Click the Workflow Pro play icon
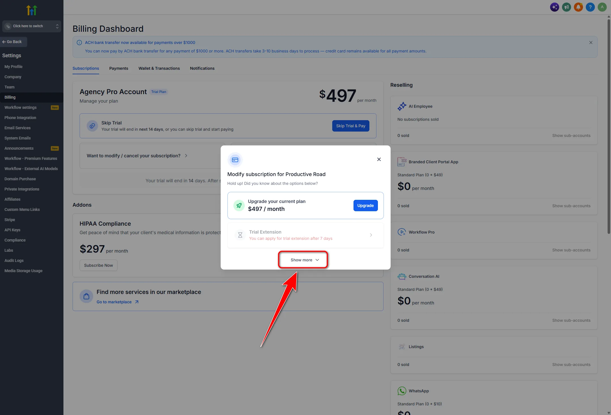The image size is (611, 415). point(402,232)
